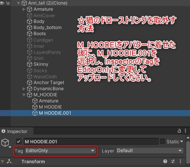Click cube icon next to DynamicBone
190x167 pixels.
(29, 89)
